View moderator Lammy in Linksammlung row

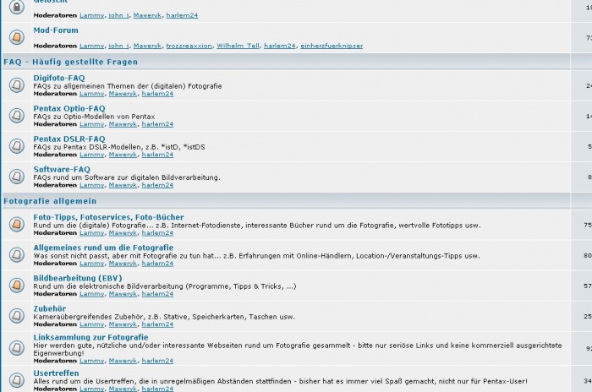tap(91, 361)
